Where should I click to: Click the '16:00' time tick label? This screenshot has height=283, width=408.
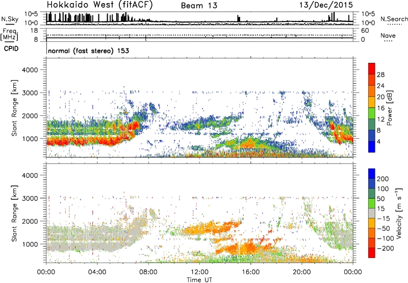point(250,272)
